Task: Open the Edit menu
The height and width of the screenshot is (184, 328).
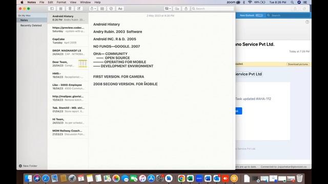Action: (50, 2)
